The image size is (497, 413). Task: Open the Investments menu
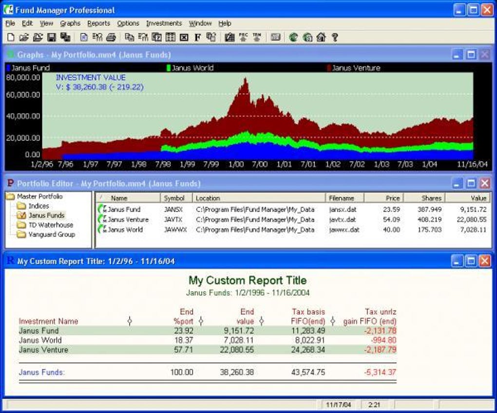164,23
